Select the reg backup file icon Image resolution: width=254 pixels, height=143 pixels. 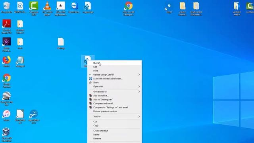[x=88, y=7]
